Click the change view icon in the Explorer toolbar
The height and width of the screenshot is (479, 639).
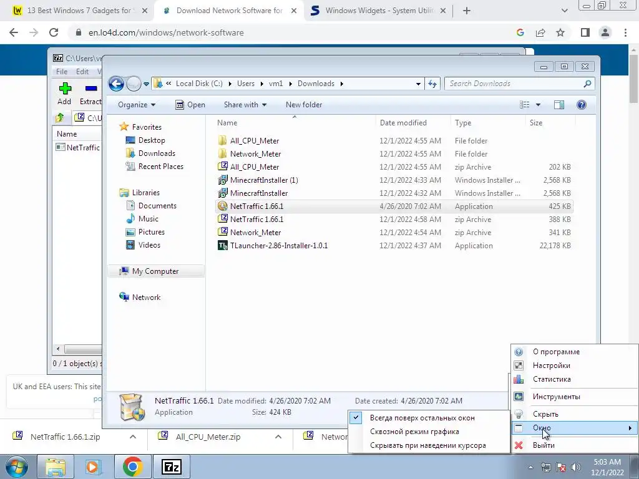point(524,105)
